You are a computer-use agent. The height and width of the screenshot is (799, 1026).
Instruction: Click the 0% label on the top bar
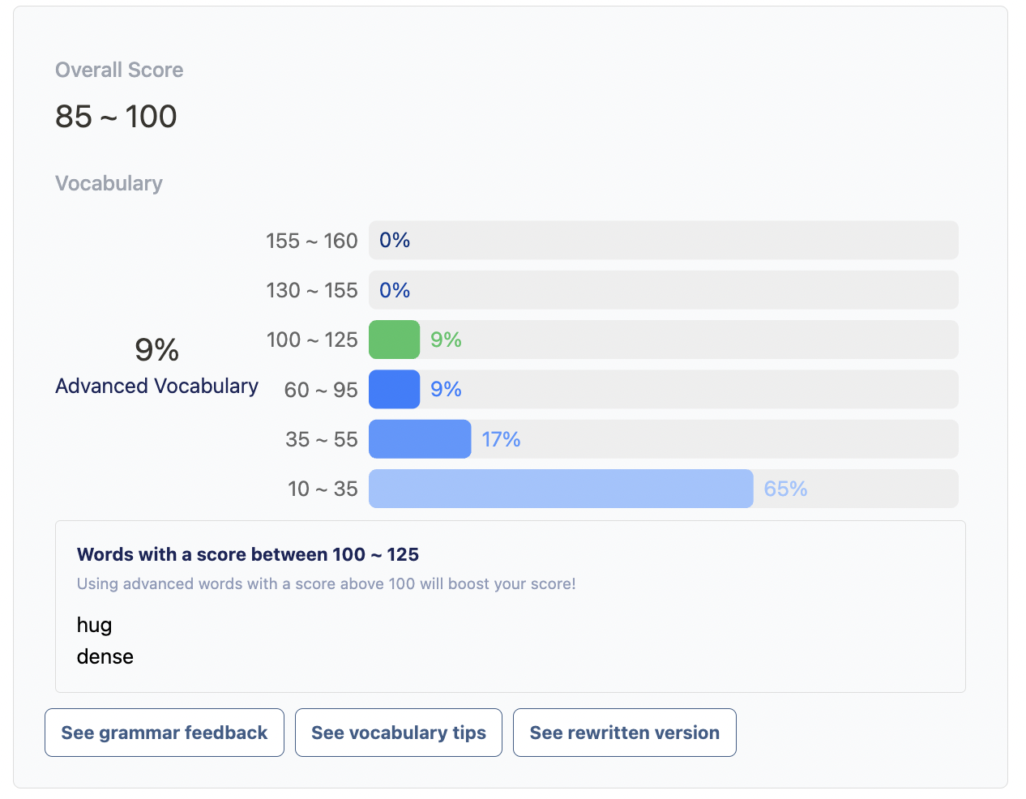(394, 240)
